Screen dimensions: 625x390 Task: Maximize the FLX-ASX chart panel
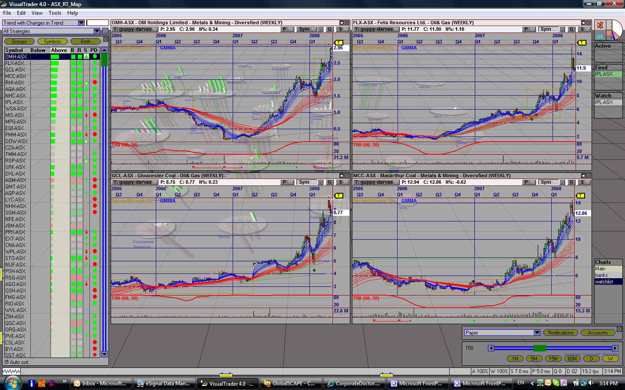pyautogui.click(x=584, y=23)
